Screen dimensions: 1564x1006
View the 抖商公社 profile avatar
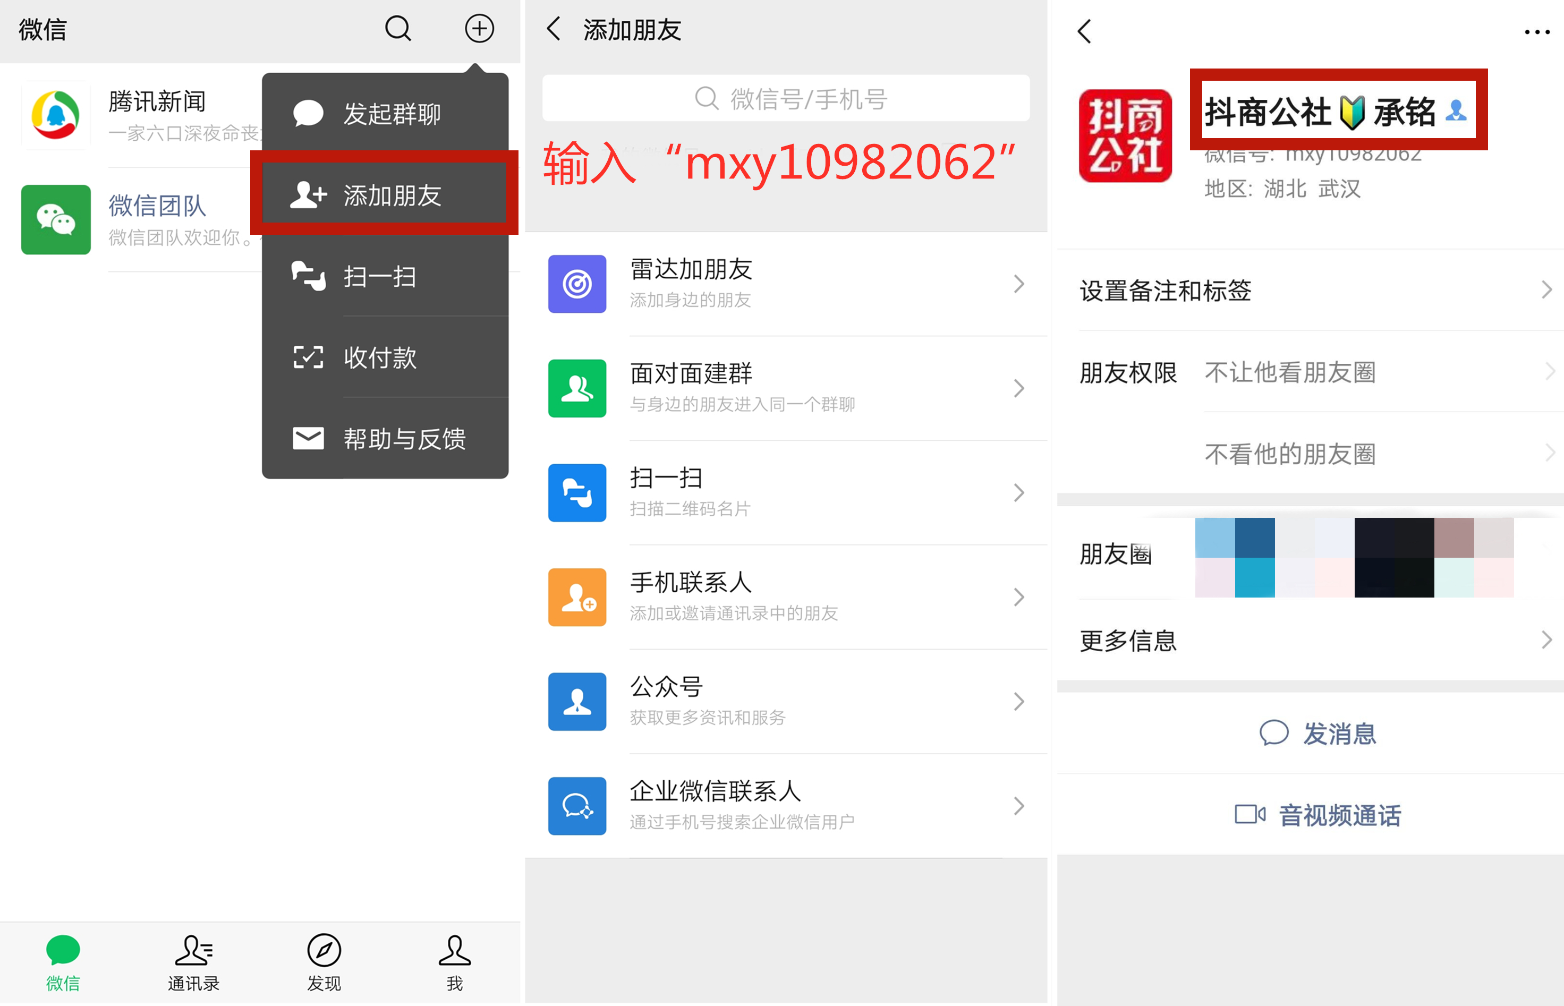[1125, 136]
